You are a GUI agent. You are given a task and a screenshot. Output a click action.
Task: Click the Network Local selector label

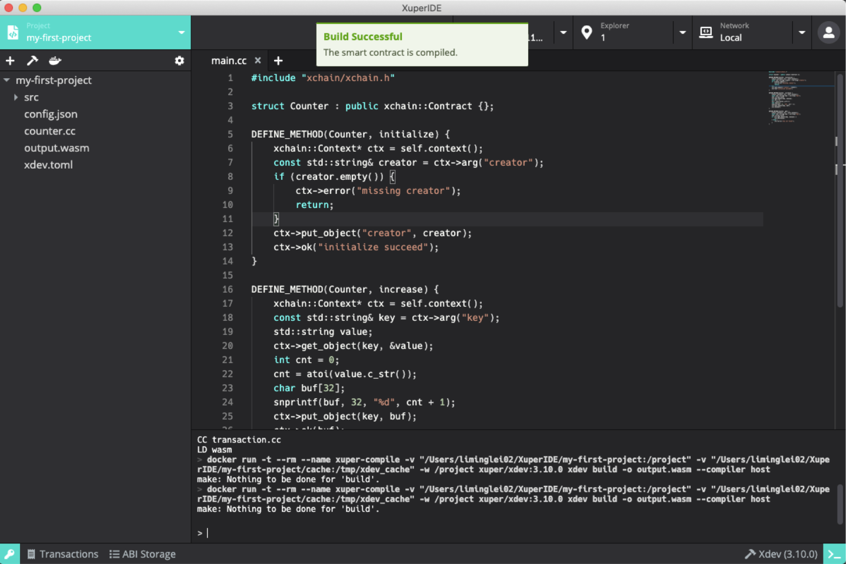pyautogui.click(x=734, y=32)
